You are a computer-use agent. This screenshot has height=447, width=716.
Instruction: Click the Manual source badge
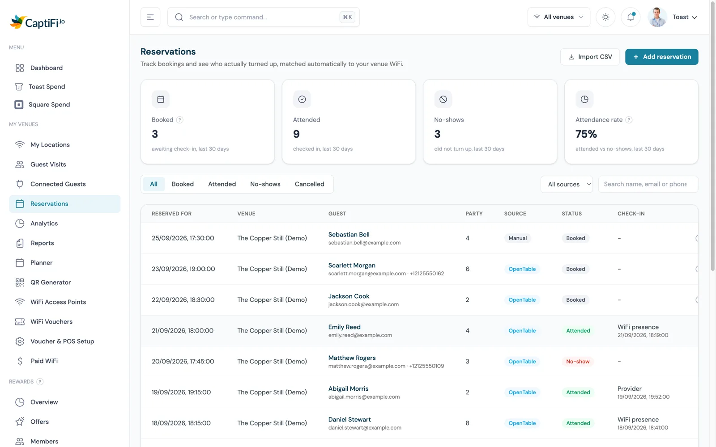pos(518,238)
